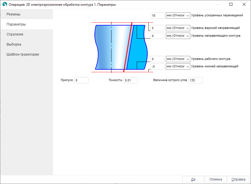
Task: Expand units dropdown for Уровень верхней направляющей
Action: [178, 28]
